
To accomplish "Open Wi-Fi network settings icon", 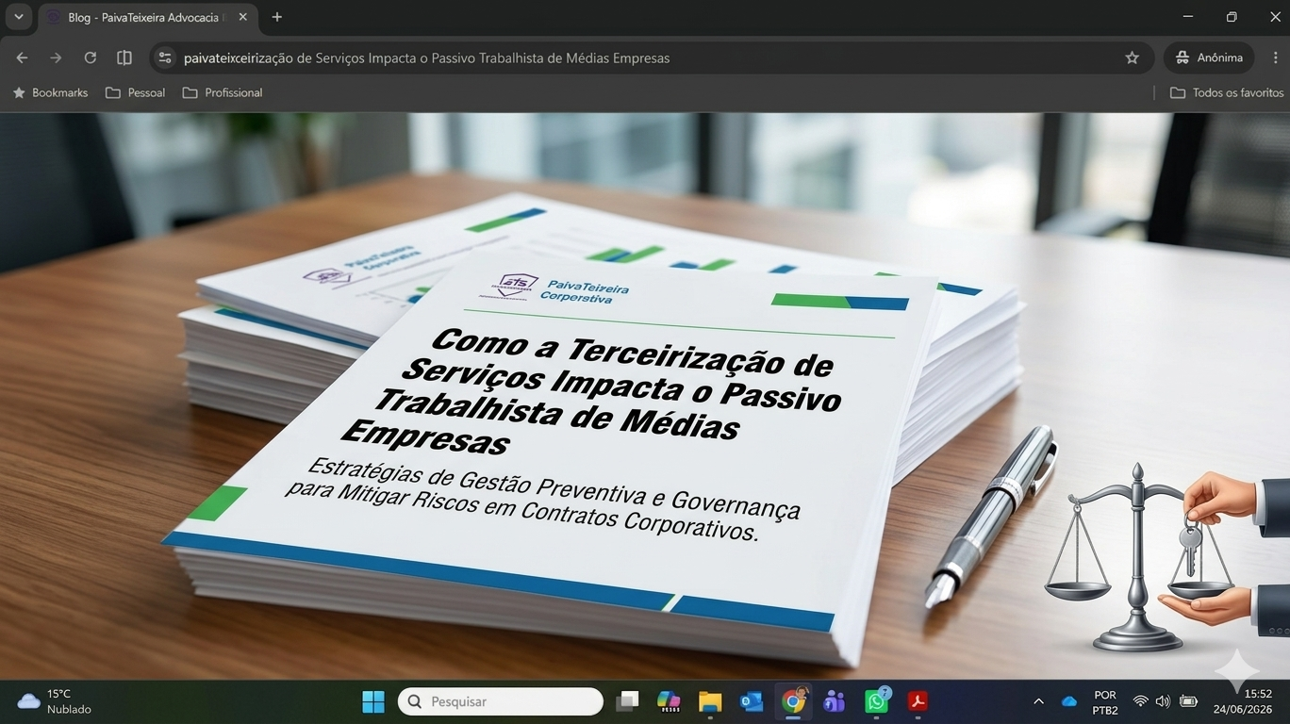I will [x=1140, y=701].
